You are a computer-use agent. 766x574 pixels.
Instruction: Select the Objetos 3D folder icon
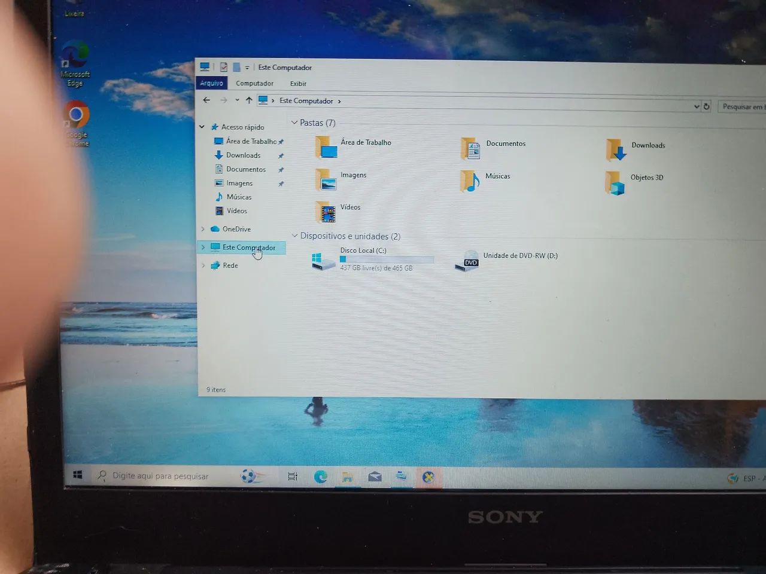click(x=615, y=183)
